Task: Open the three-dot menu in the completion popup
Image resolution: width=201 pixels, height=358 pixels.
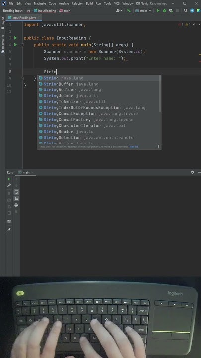Action: [159, 147]
